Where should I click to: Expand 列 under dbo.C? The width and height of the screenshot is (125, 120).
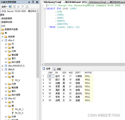coord(6,44)
